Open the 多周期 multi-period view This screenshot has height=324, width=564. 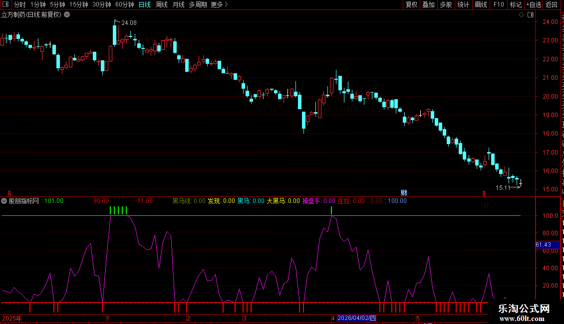[x=198, y=4]
